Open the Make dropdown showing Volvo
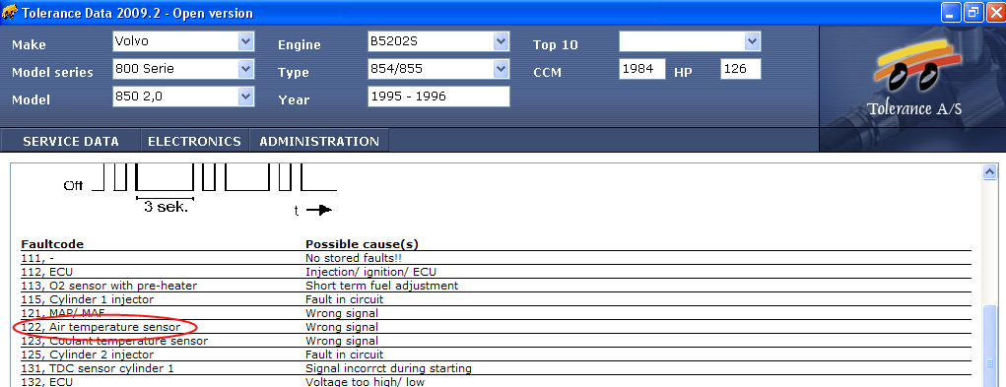1006x387 pixels. [183, 41]
